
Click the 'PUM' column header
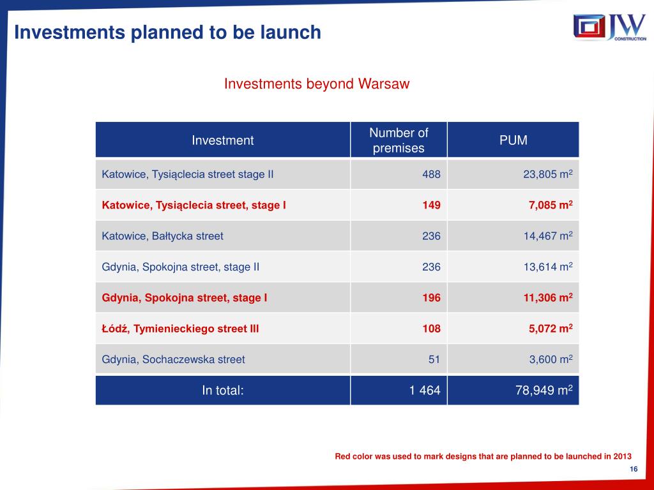[x=513, y=140]
